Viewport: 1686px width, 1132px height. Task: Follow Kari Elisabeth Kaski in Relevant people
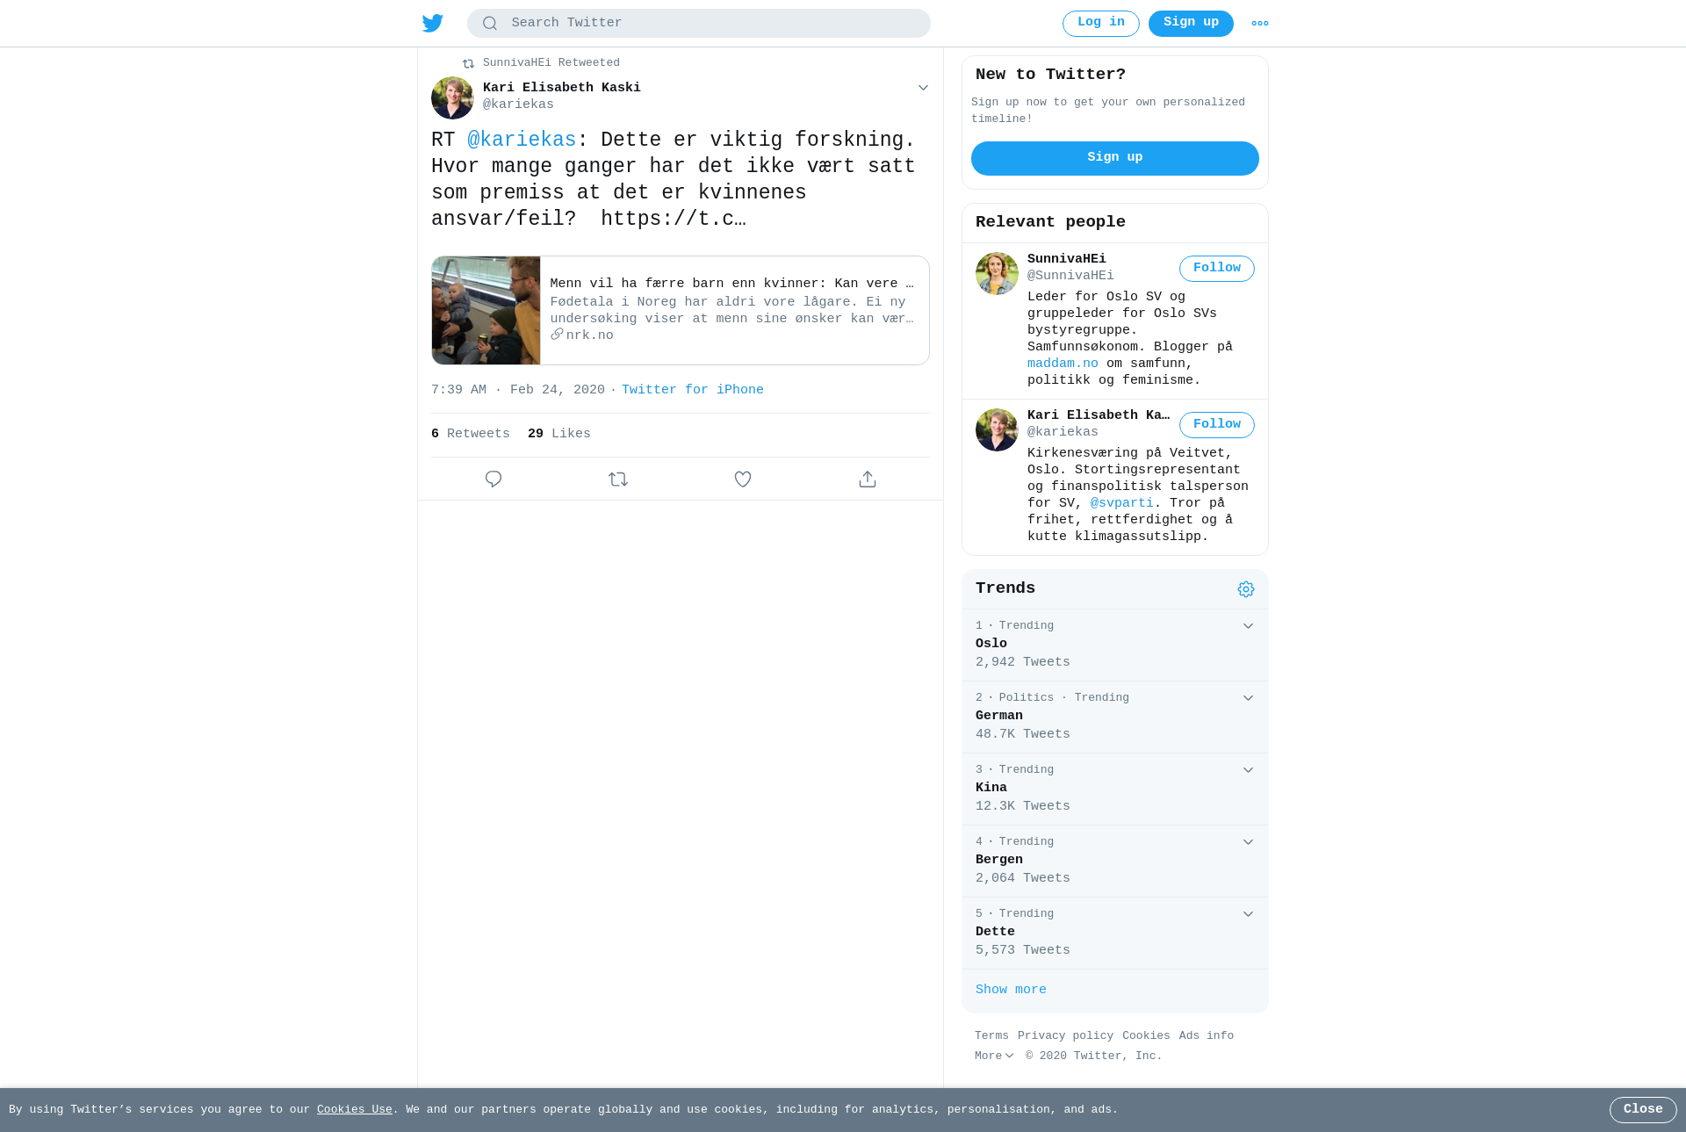[1216, 425]
